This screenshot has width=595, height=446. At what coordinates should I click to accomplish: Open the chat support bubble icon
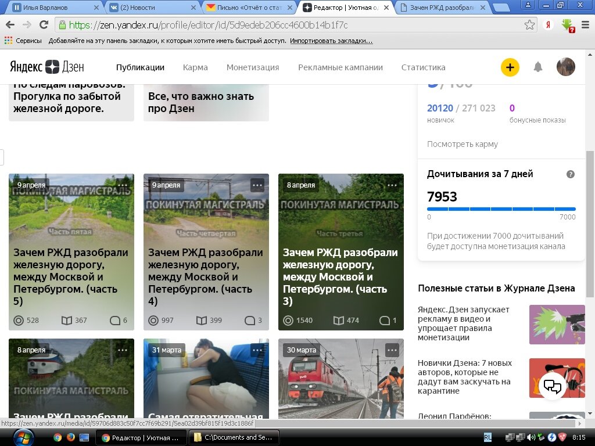point(552,386)
